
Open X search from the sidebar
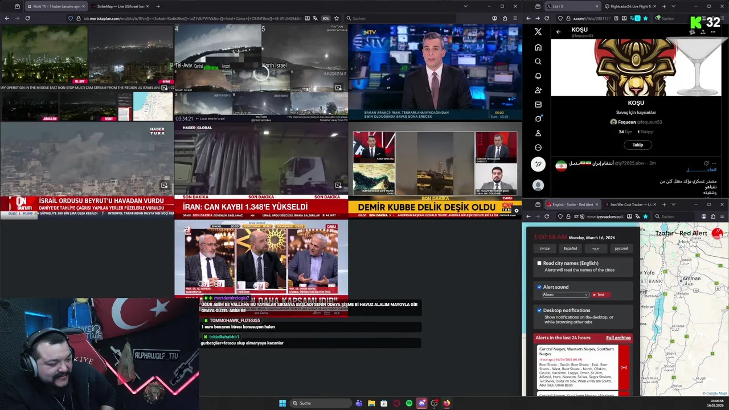538,61
